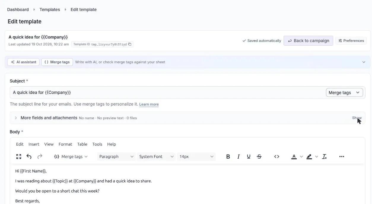Click 'Saved automatically' status text

coord(262,41)
